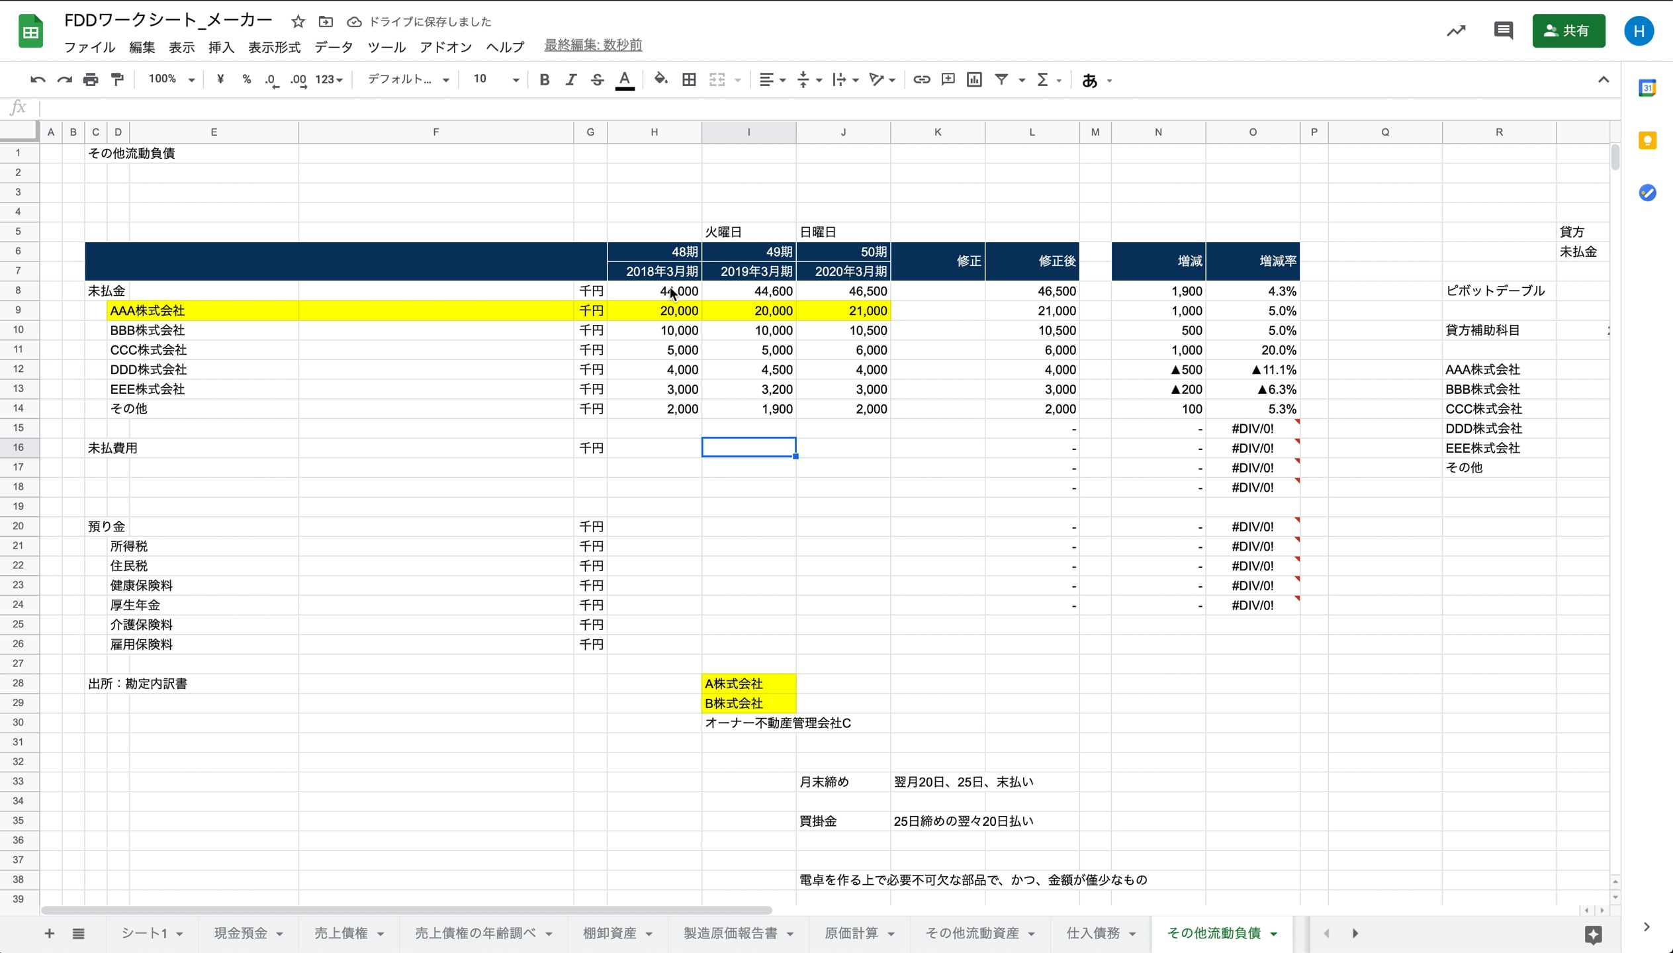1673x953 pixels.
Task: Expand the font size 10 dropdown
Action: [x=515, y=80]
